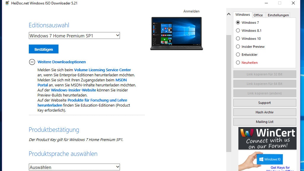Select the Insider Preview radio button
The height and width of the screenshot is (171, 304).
coord(238,47)
